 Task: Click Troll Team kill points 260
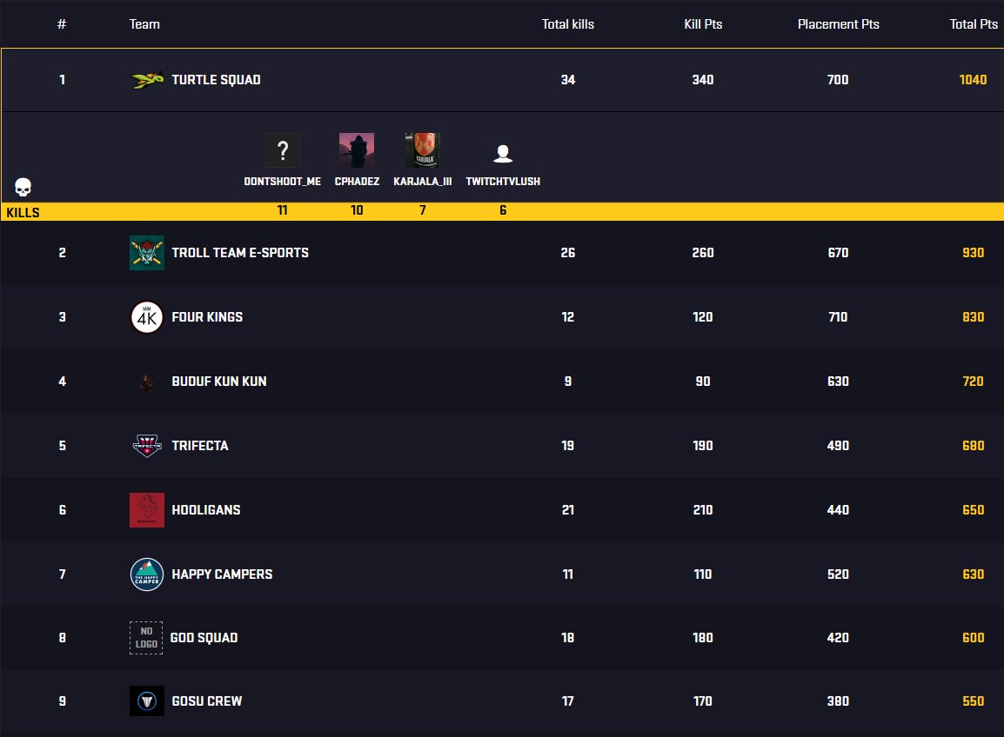click(702, 253)
